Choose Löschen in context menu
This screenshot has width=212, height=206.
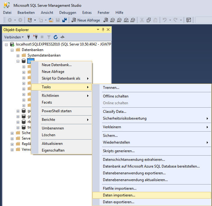[61, 135]
